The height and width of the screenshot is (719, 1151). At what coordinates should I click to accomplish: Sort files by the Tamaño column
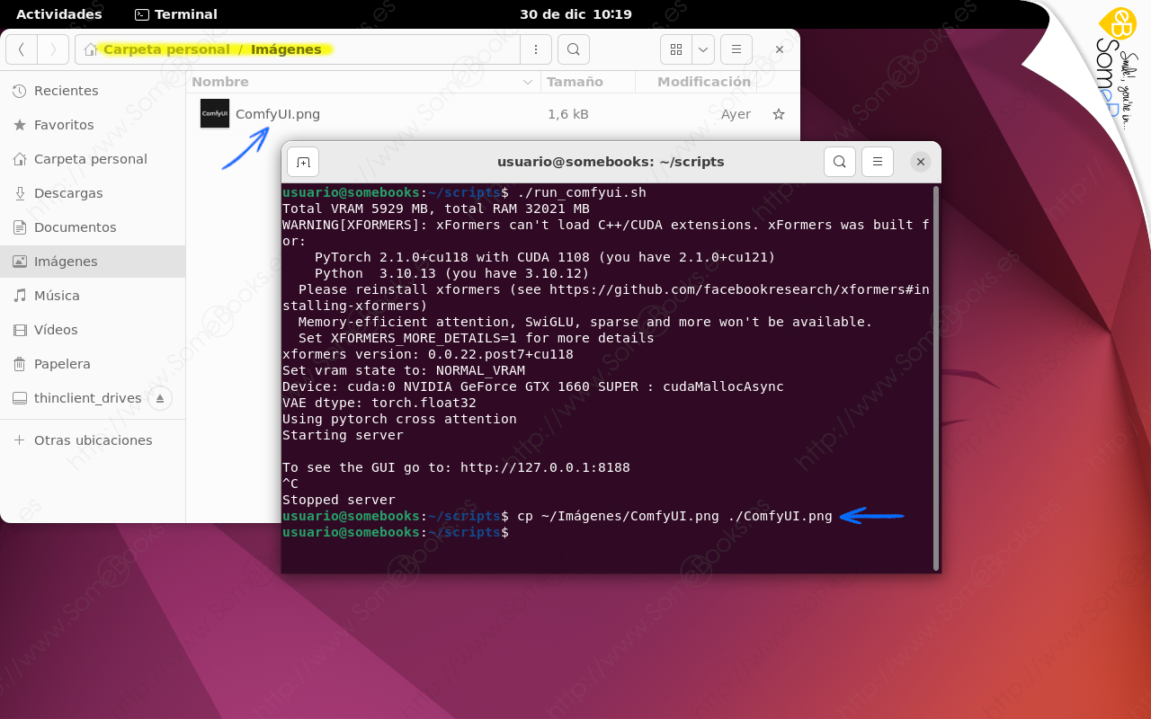coord(576,82)
